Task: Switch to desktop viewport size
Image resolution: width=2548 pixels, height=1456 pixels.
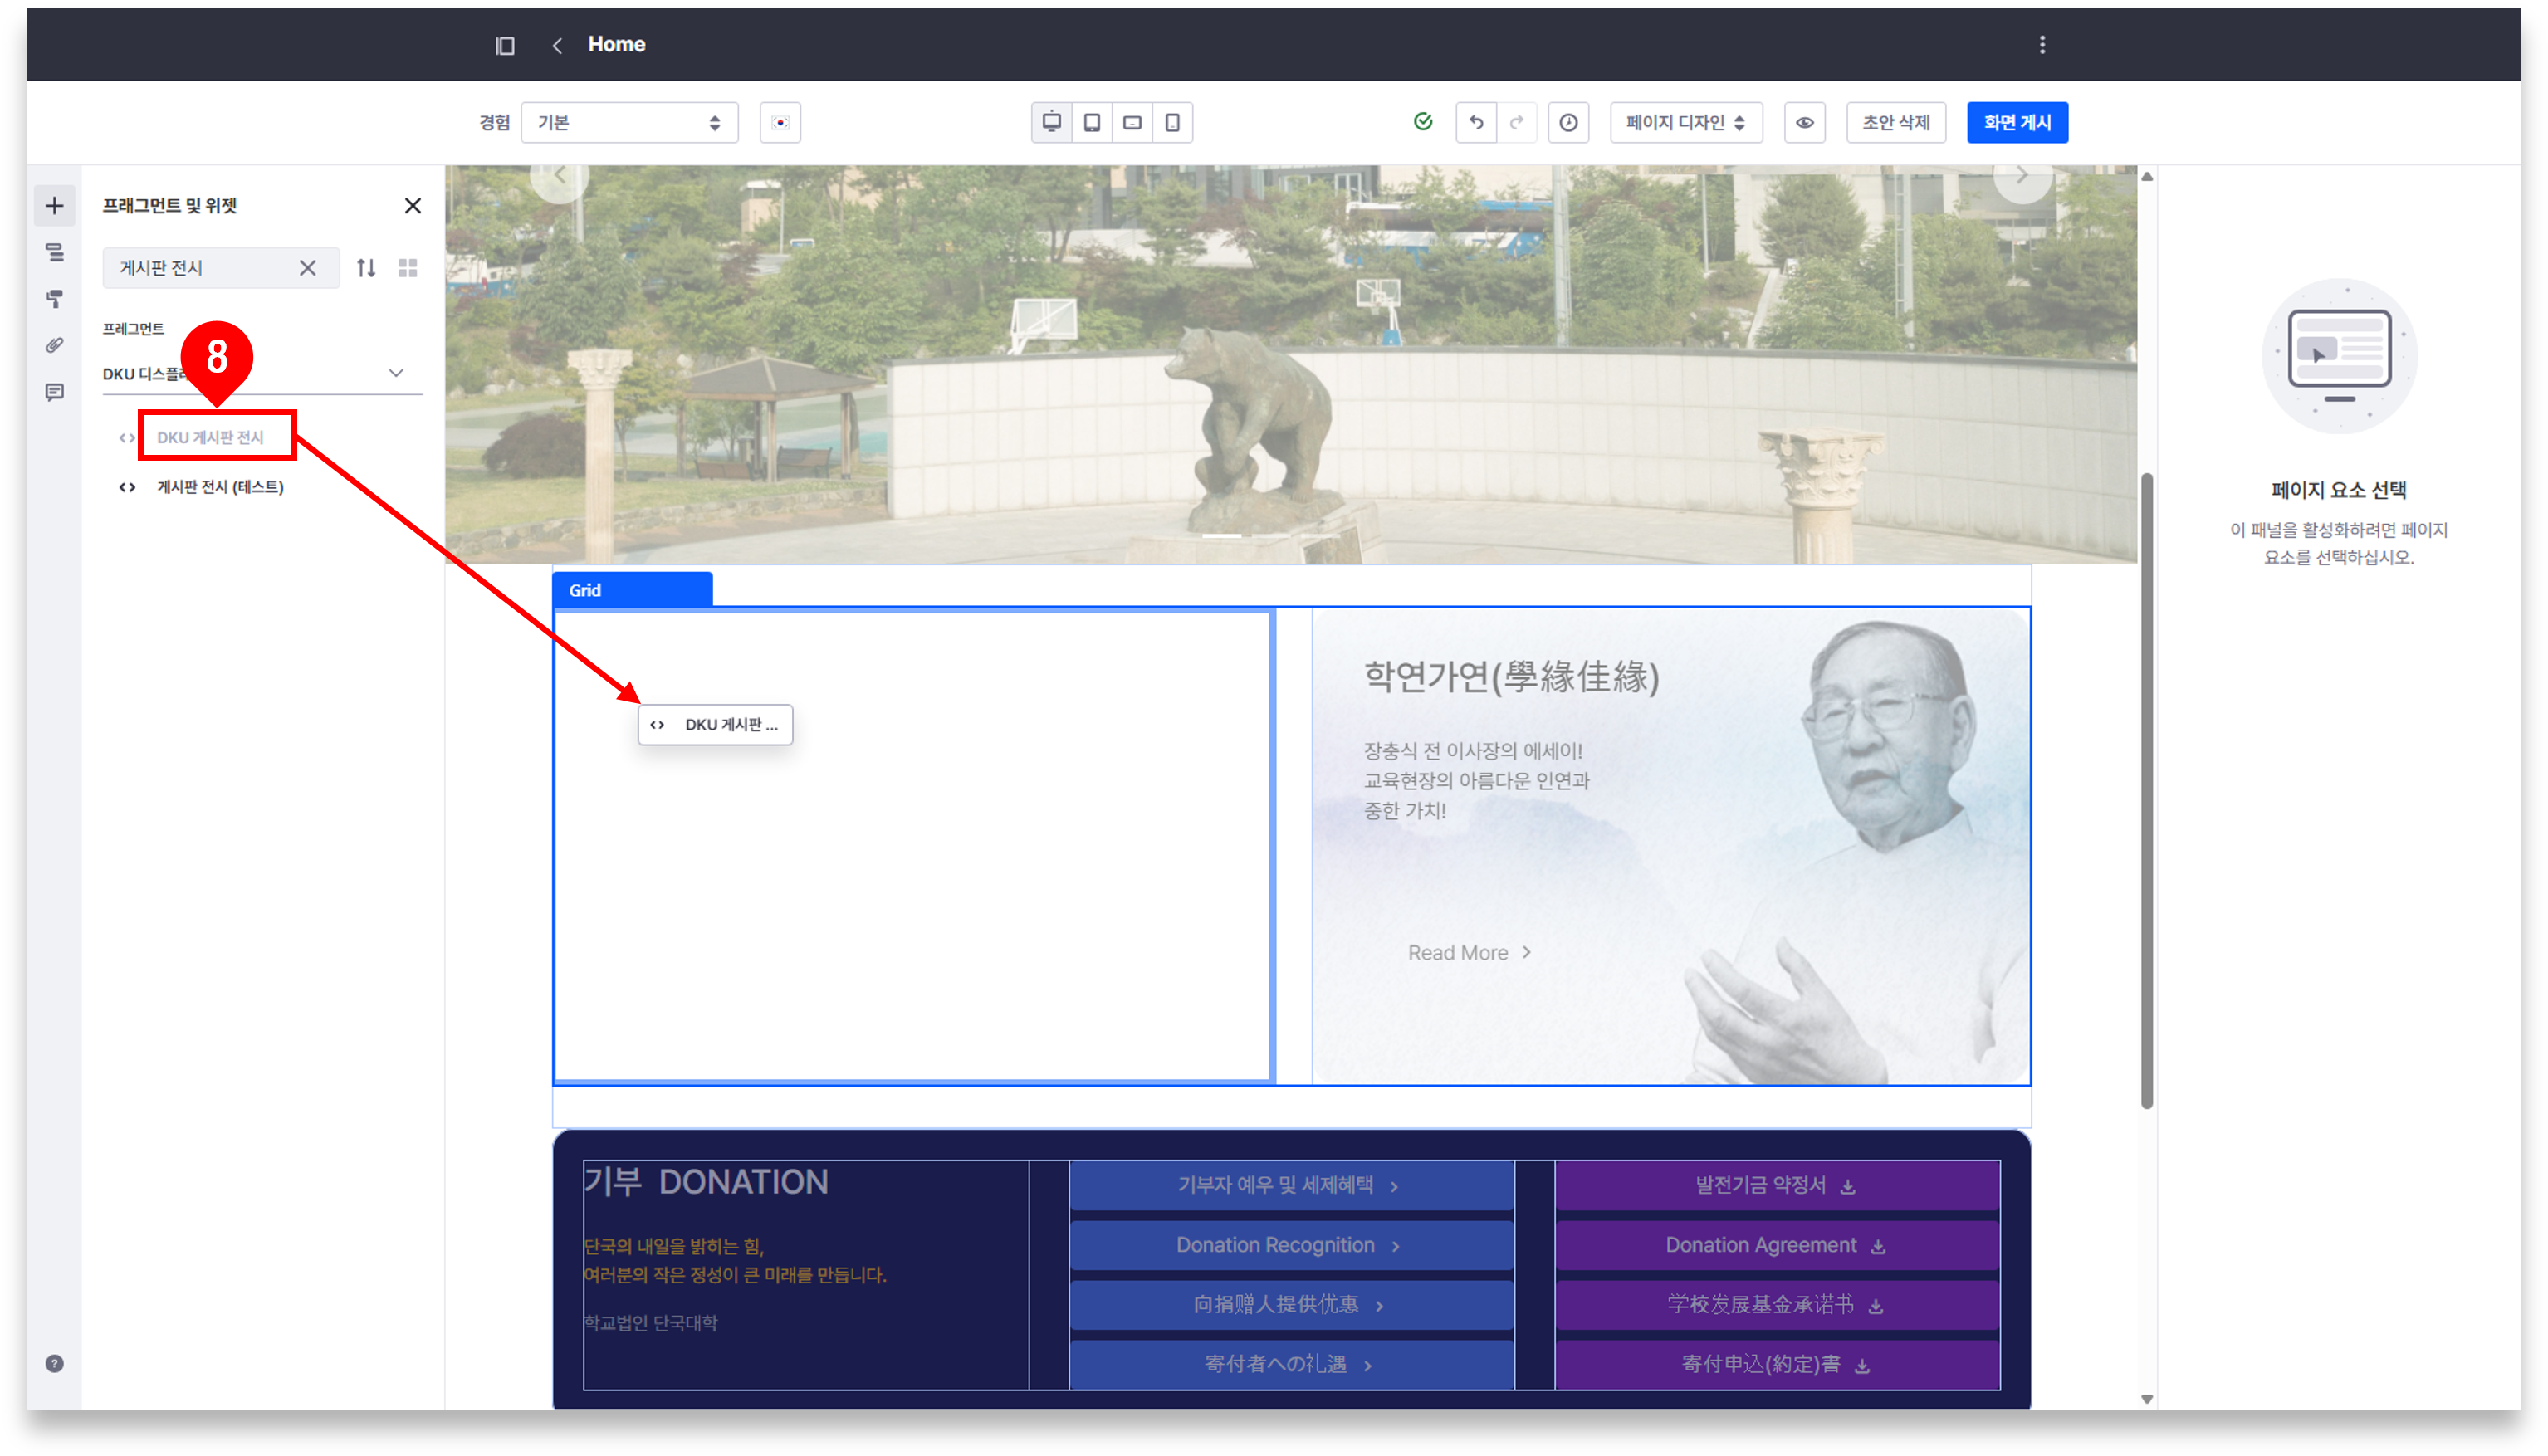Action: tap(1051, 122)
